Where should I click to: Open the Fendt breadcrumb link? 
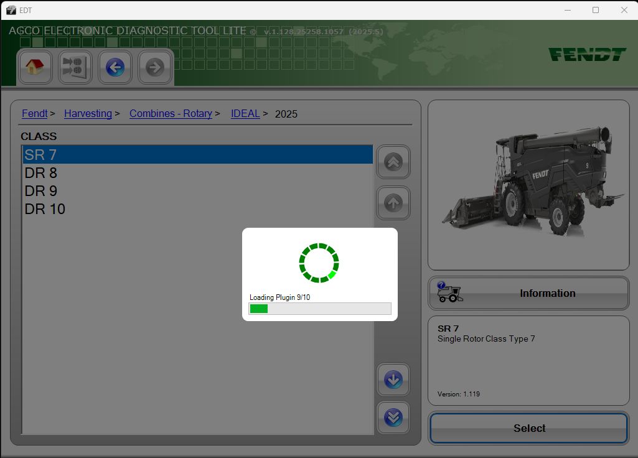coord(34,113)
